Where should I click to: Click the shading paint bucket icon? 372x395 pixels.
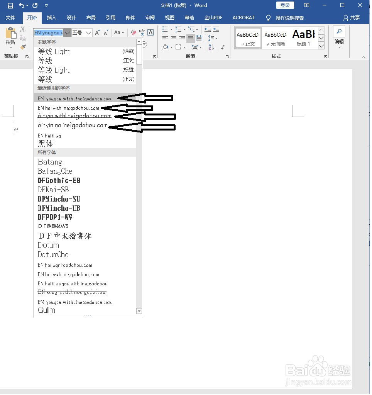[166, 47]
